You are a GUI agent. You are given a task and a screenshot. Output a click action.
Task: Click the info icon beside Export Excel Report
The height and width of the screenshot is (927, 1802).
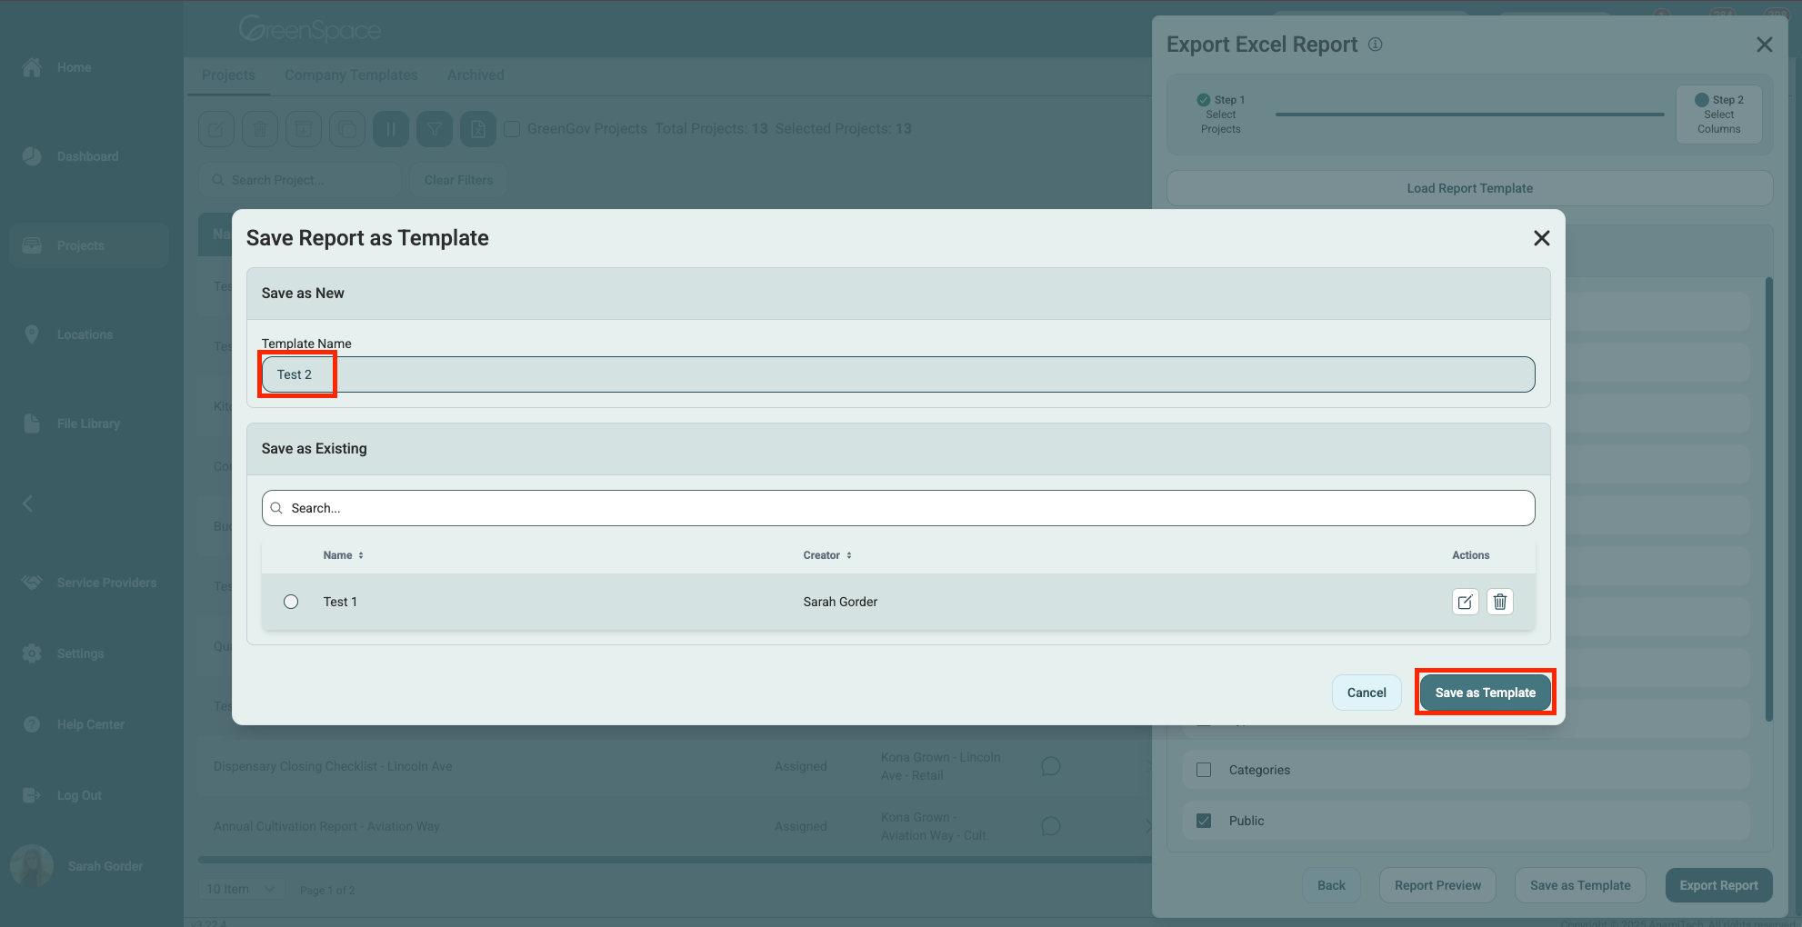[1376, 45]
